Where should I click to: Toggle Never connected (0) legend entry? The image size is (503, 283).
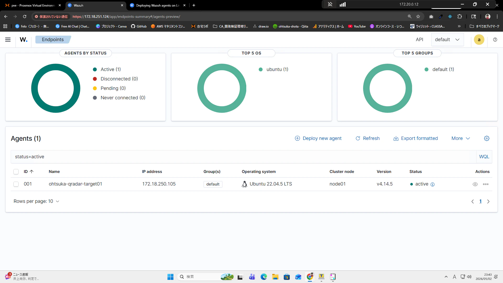click(x=119, y=98)
